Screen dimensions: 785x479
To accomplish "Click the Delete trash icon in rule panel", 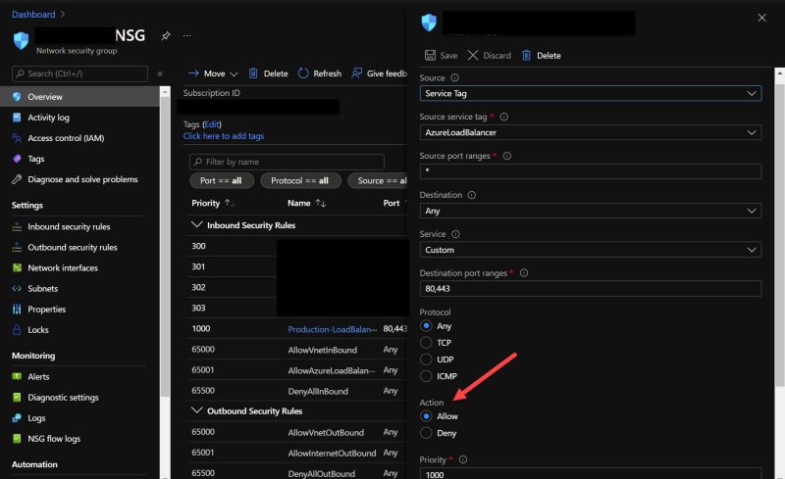I will point(526,55).
